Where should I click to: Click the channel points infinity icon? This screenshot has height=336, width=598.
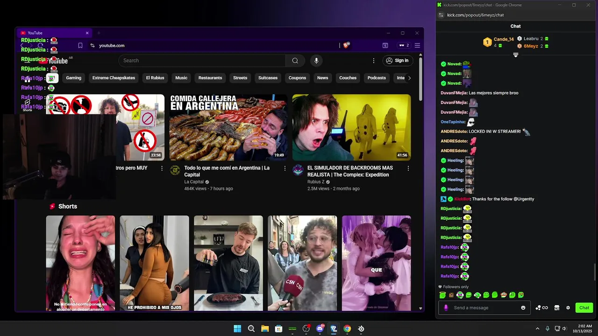(541, 308)
